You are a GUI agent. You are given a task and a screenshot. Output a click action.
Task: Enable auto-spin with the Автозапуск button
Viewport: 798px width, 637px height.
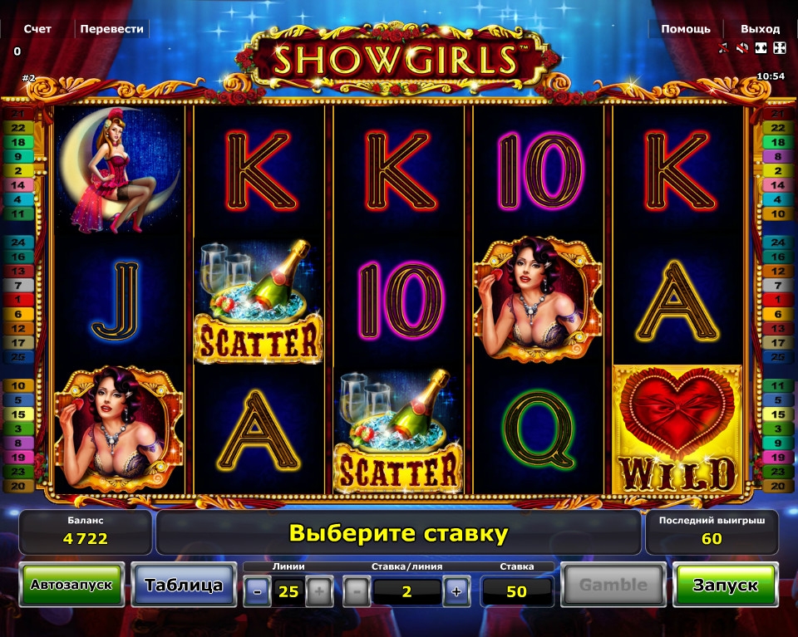[x=71, y=585]
